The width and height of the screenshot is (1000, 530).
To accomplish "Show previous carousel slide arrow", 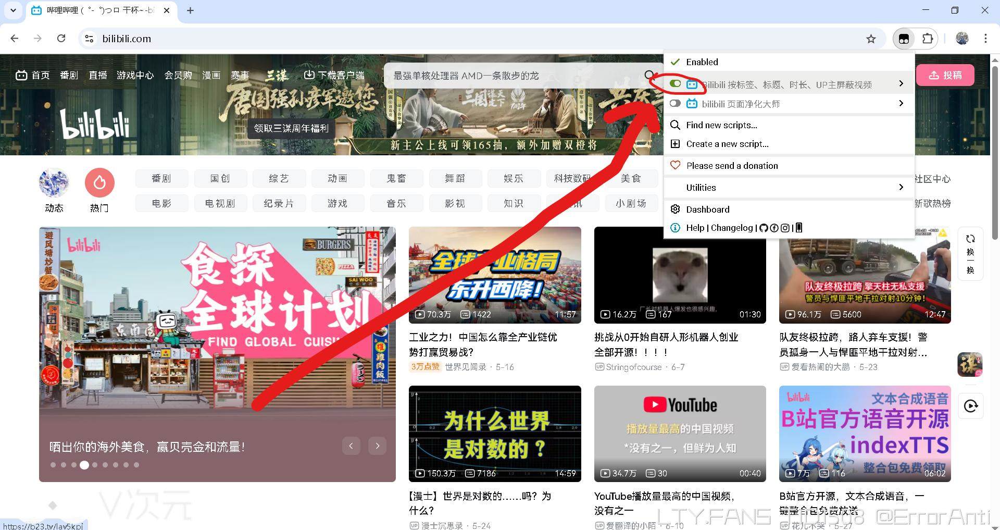I will coord(351,446).
